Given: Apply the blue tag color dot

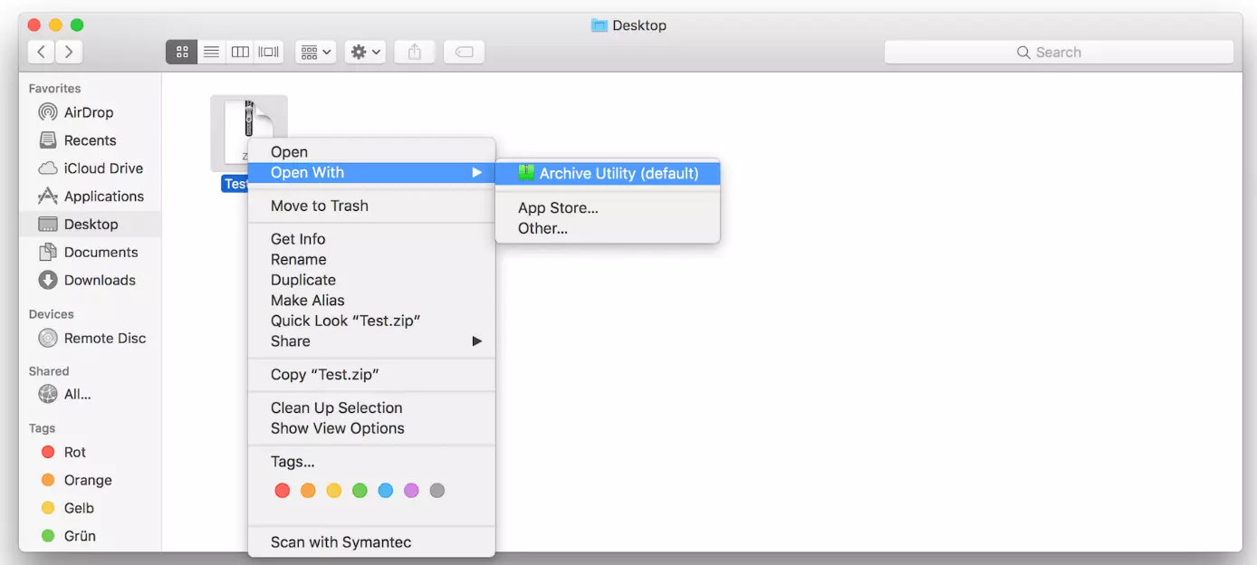Looking at the screenshot, I should coord(386,491).
